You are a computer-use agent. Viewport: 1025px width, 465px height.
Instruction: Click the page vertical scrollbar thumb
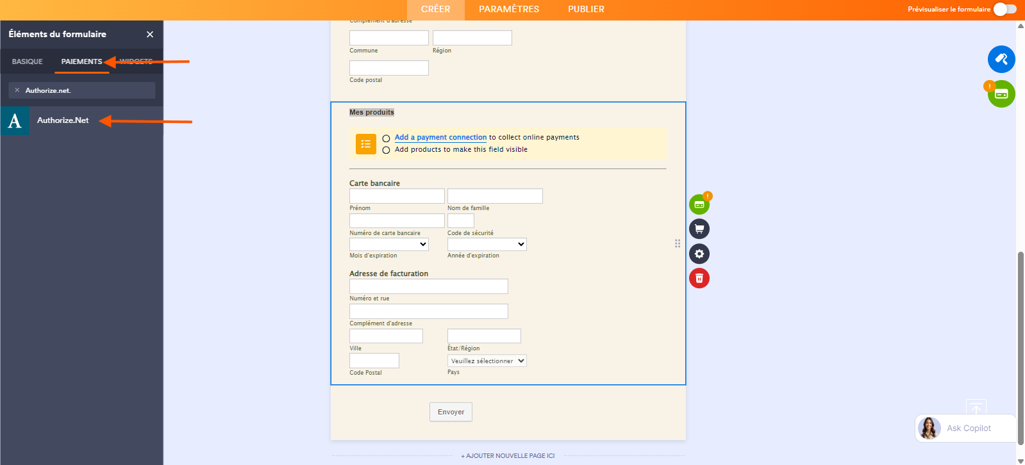1021,347
